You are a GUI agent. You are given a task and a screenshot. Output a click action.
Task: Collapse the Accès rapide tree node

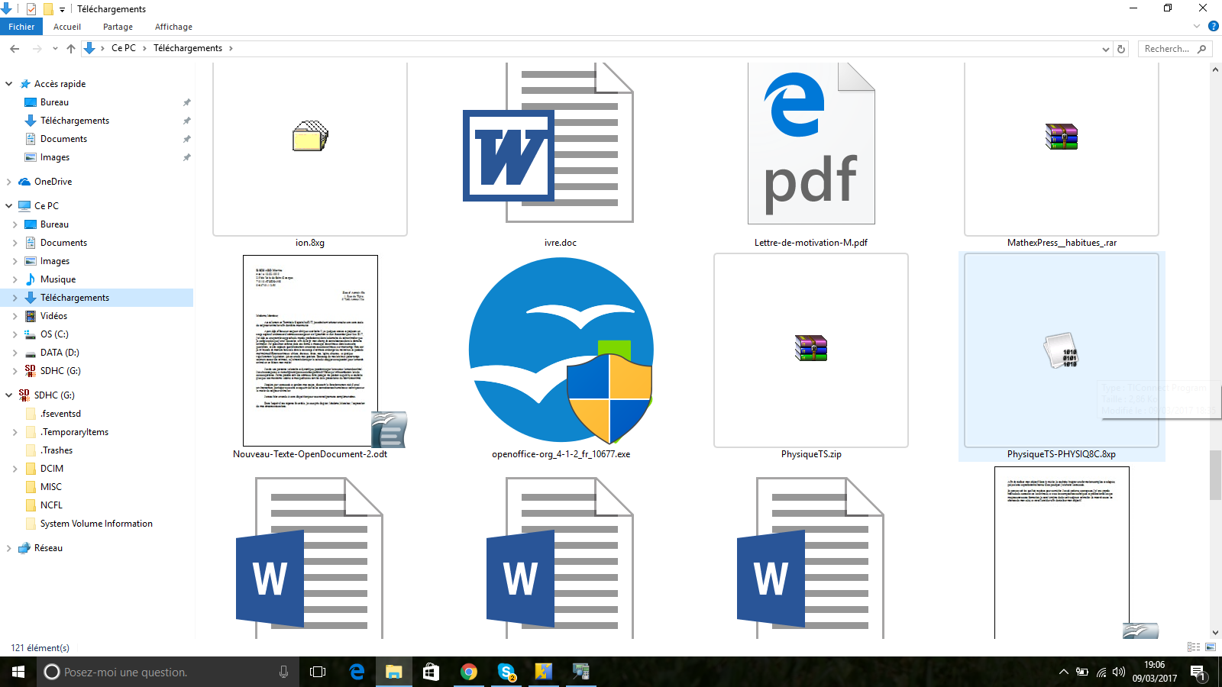[8, 84]
